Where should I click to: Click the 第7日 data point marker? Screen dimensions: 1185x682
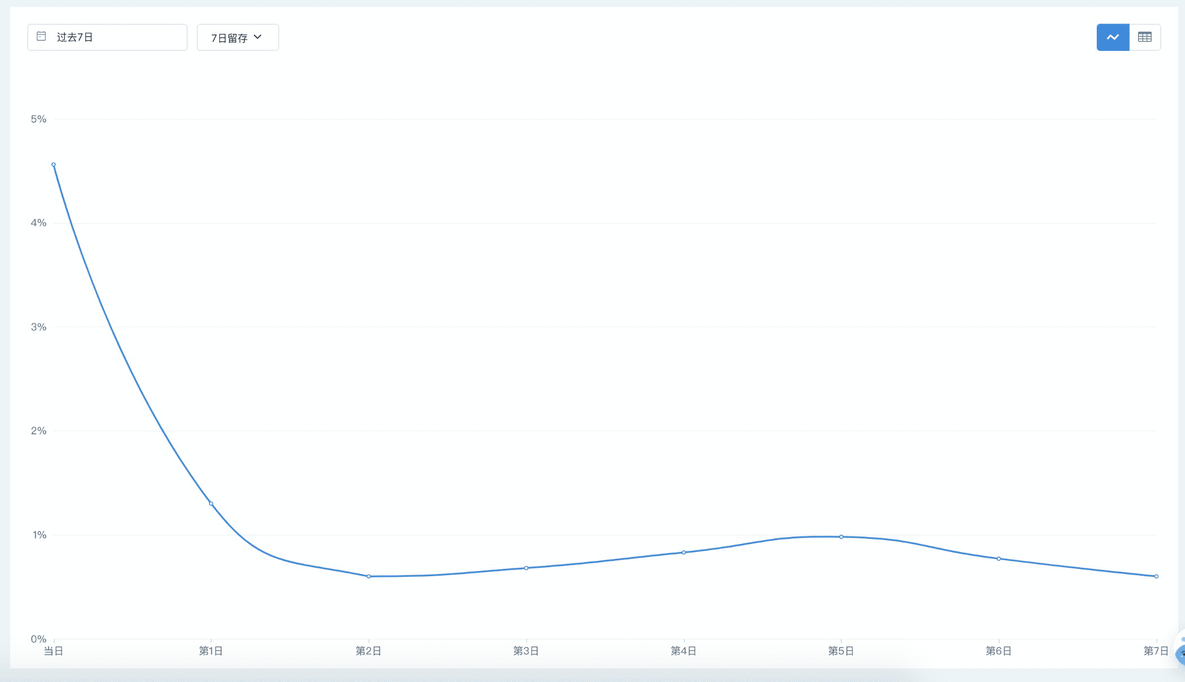point(1156,576)
